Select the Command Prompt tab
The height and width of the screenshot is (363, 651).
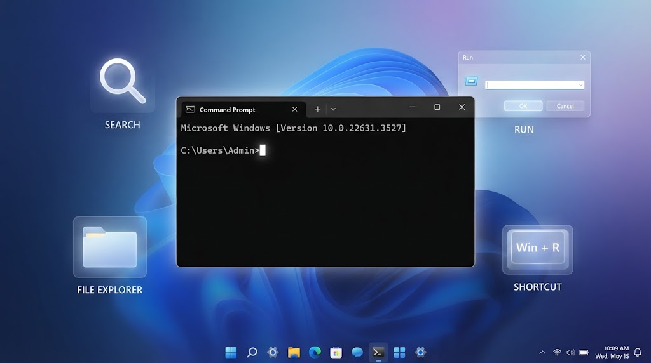[x=243, y=109]
